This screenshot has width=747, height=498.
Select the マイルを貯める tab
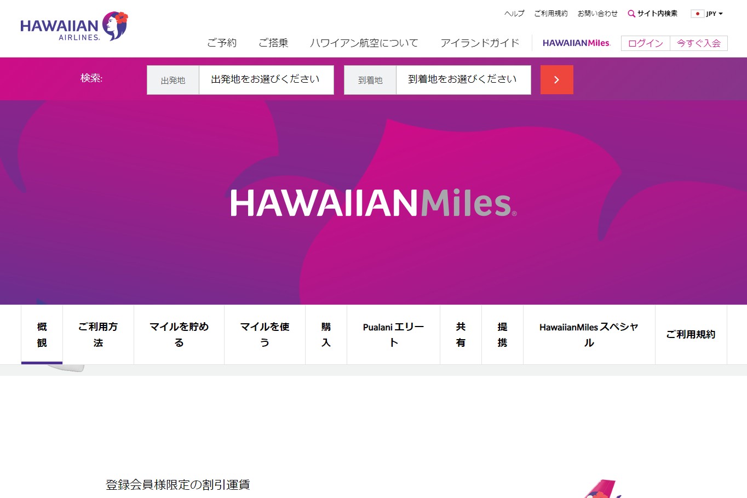(x=179, y=335)
